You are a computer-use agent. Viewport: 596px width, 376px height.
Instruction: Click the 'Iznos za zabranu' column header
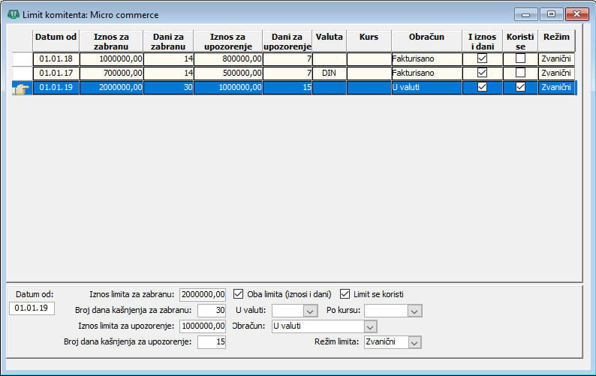pyautogui.click(x=110, y=41)
